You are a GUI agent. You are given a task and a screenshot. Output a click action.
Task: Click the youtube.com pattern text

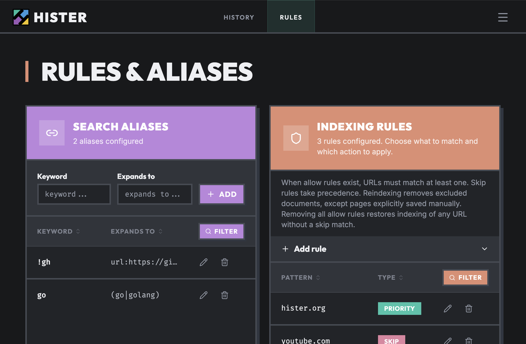[x=305, y=340]
